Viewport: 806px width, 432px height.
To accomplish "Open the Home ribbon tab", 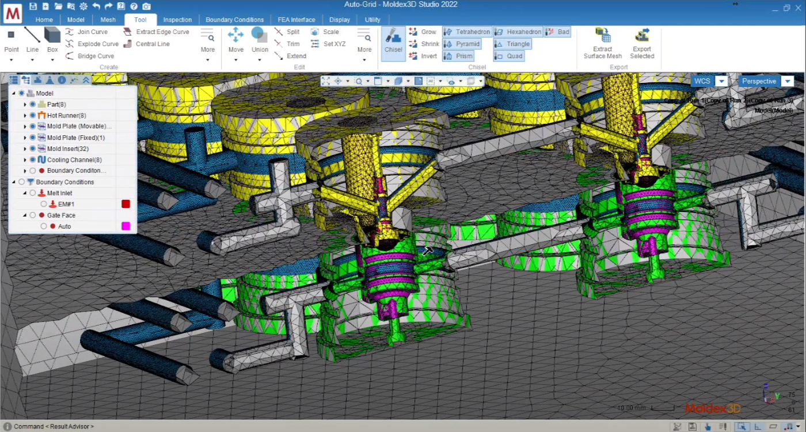I will [x=44, y=20].
